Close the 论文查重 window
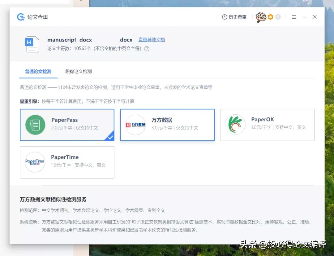 pos(315,17)
